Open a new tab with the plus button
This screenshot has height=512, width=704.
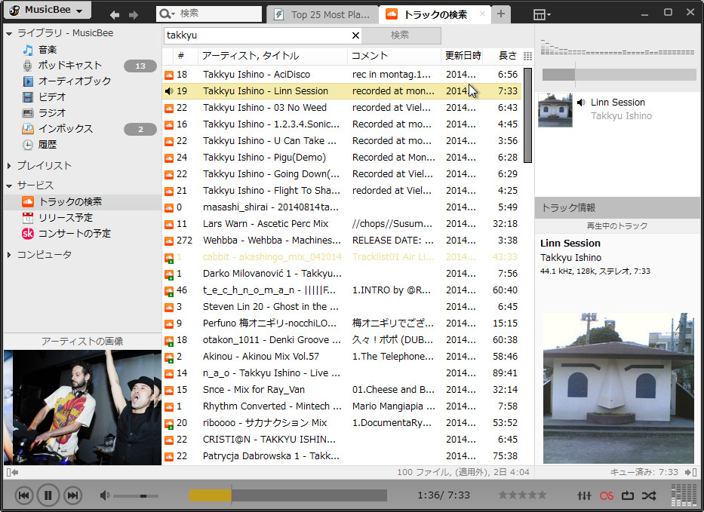tap(502, 14)
